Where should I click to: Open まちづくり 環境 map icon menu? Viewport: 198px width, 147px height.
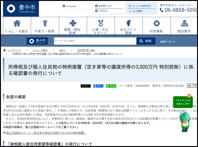(129, 26)
